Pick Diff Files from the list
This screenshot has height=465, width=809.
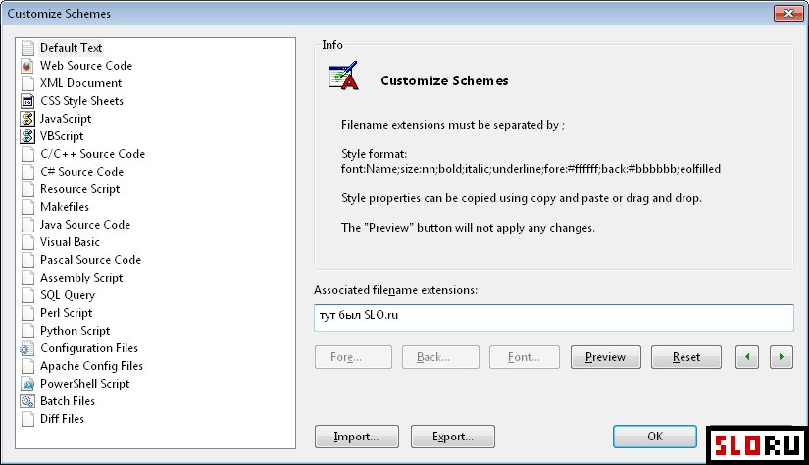(x=62, y=419)
